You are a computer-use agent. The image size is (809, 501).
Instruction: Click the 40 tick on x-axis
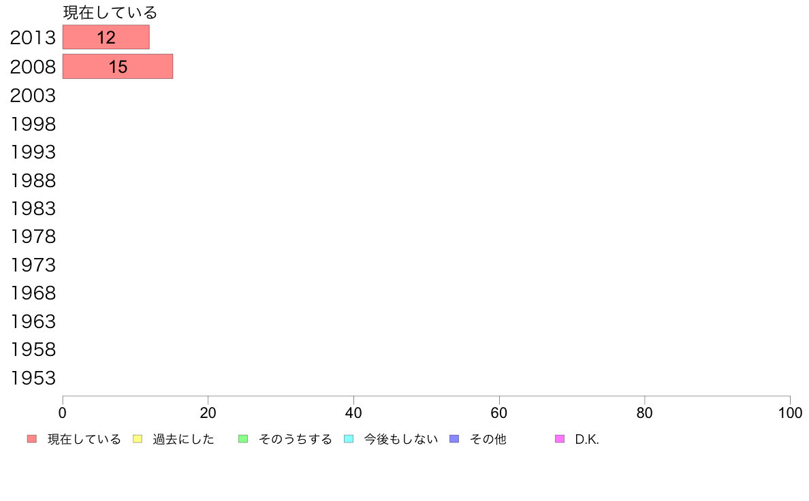point(353,413)
